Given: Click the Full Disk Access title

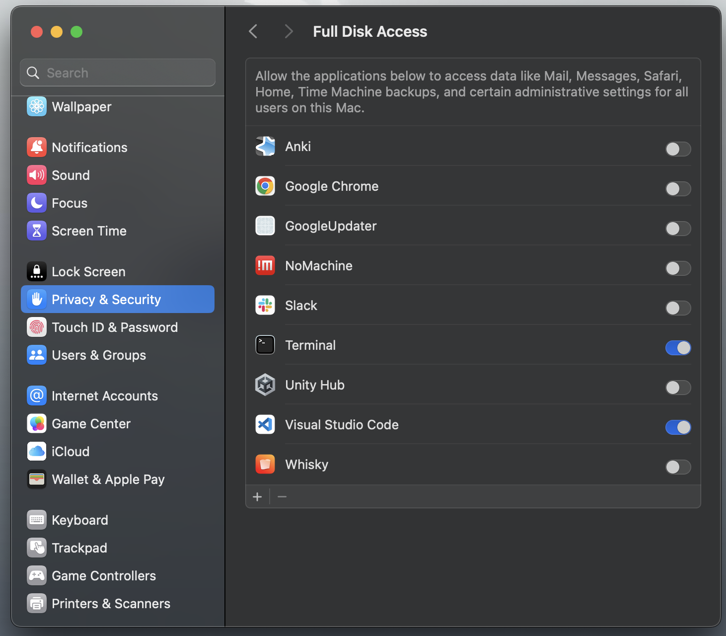Looking at the screenshot, I should (x=370, y=31).
